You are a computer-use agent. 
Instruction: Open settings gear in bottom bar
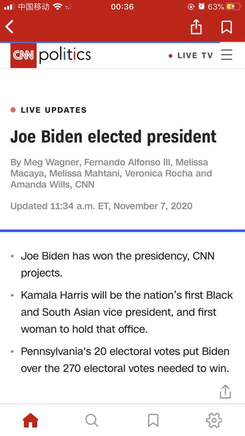[x=214, y=420]
